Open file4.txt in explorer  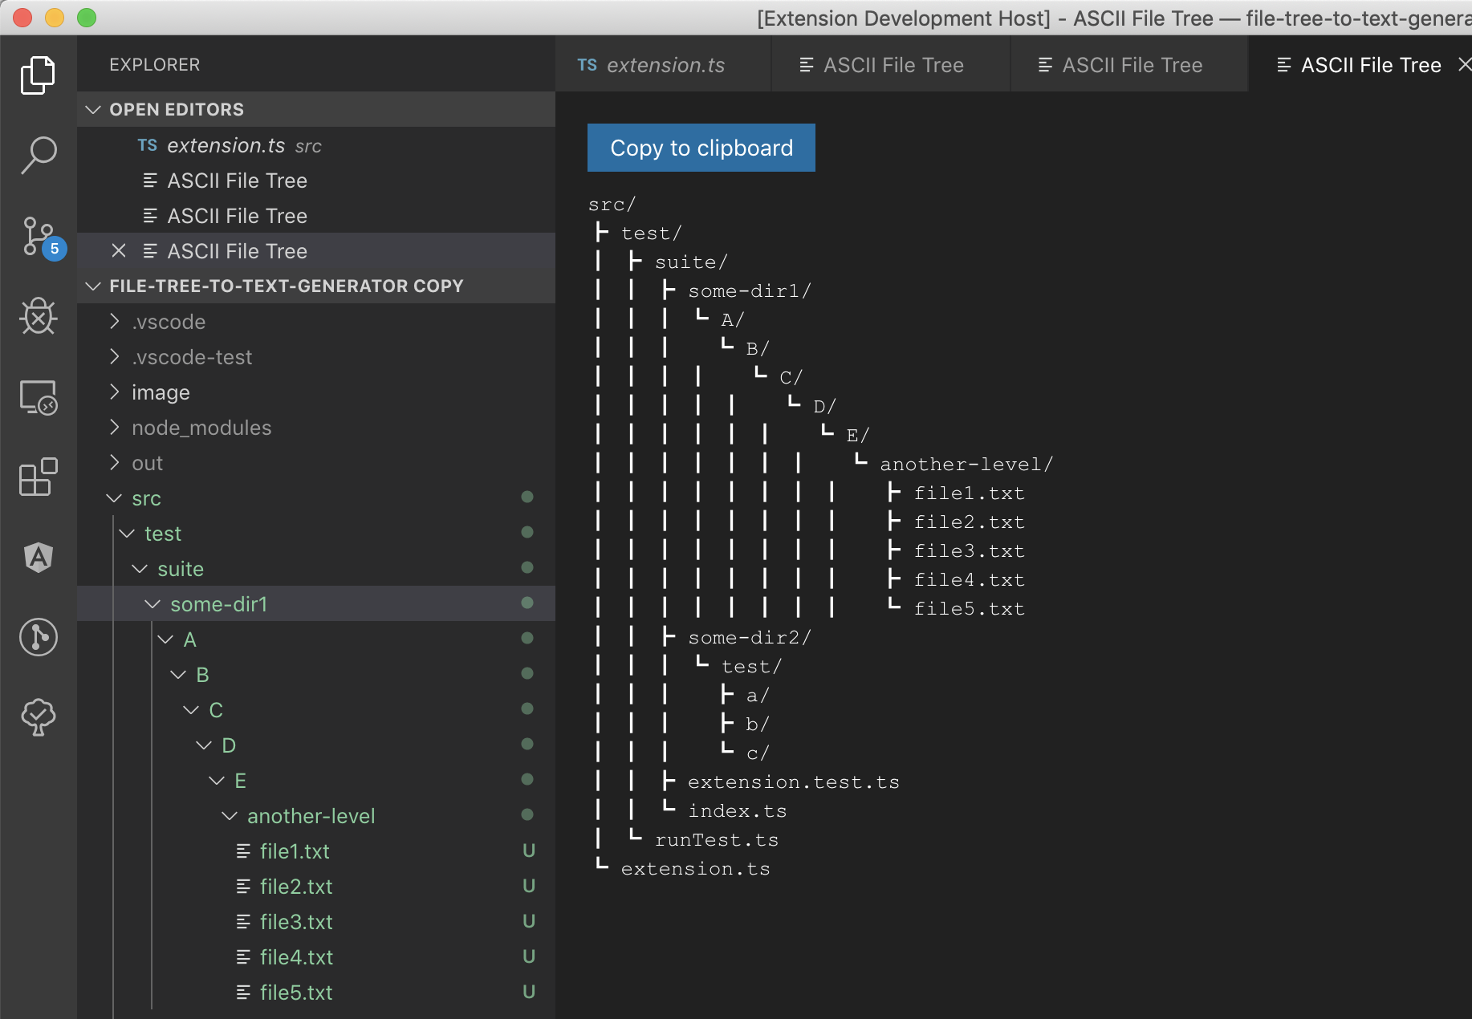point(316,957)
